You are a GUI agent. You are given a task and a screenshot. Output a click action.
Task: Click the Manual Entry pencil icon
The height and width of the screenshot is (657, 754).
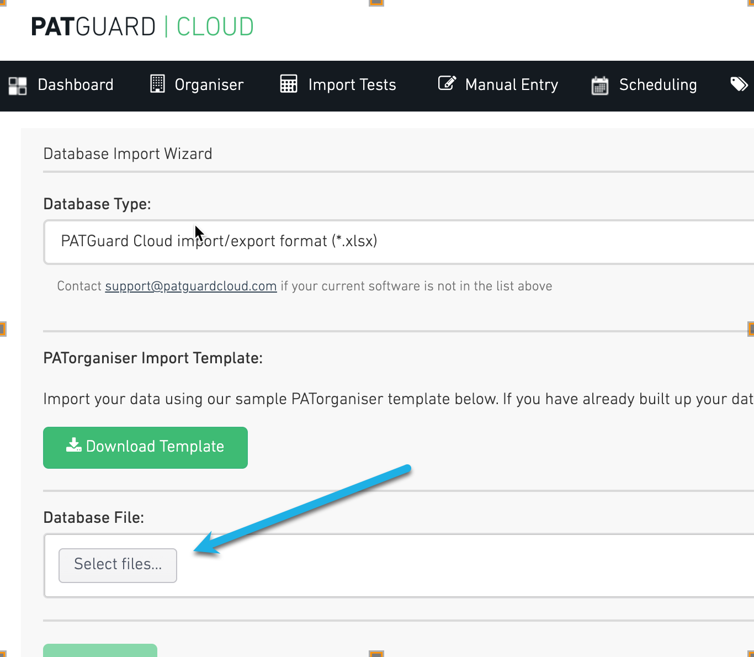coord(447,83)
